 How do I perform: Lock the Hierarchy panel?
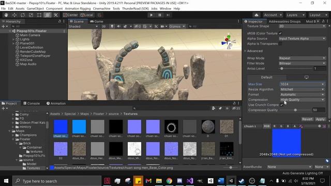pos(59,21)
